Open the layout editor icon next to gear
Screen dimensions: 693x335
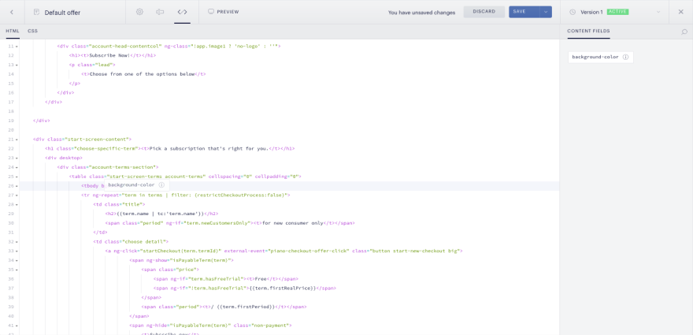tap(160, 12)
